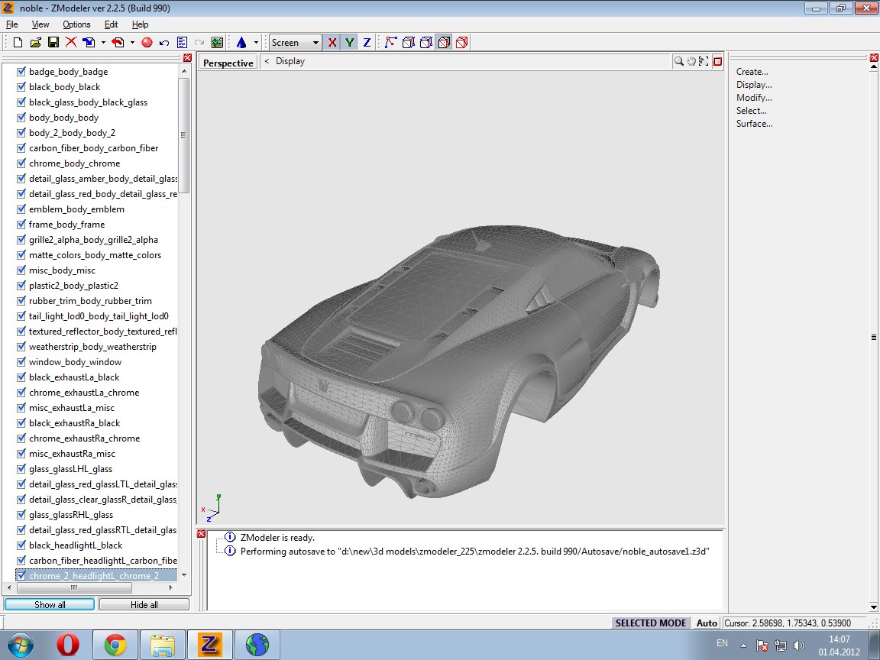880x660 pixels.
Task: Click the red sphere materials editor icon
Action: click(x=147, y=43)
